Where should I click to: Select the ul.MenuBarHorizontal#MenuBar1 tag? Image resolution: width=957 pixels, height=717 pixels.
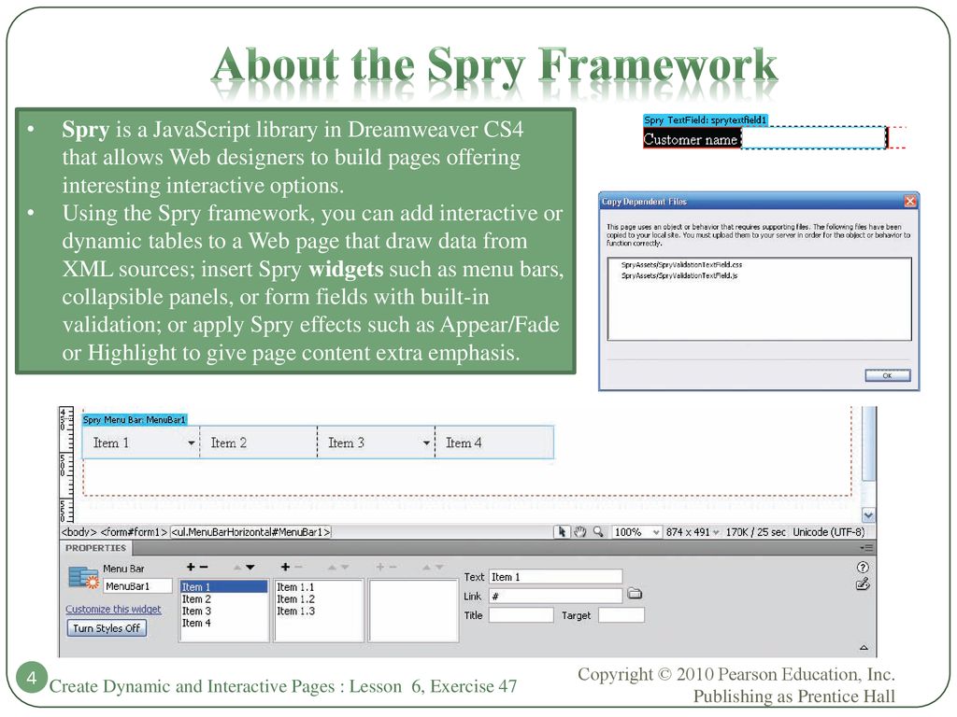tap(250, 531)
